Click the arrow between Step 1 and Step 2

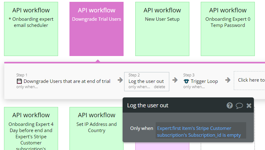120,80
